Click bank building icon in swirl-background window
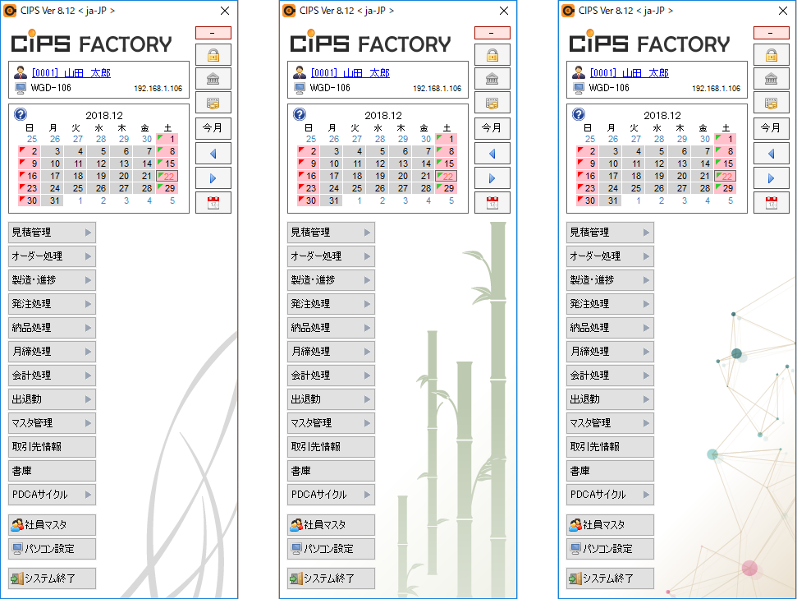The width and height of the screenshot is (797, 599). point(213,79)
